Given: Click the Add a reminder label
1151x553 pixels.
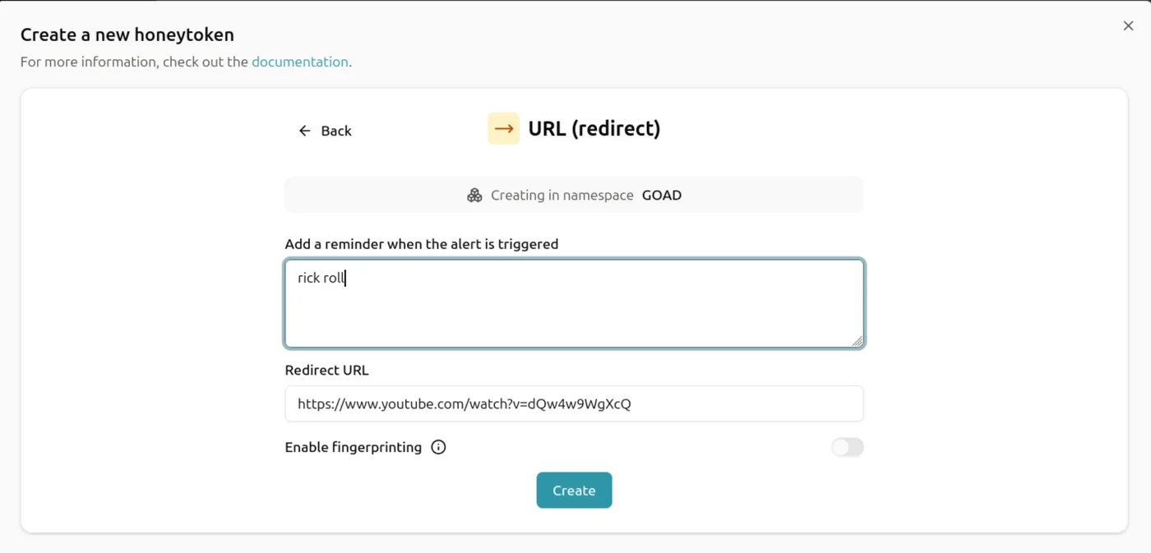Looking at the screenshot, I should click(422, 244).
